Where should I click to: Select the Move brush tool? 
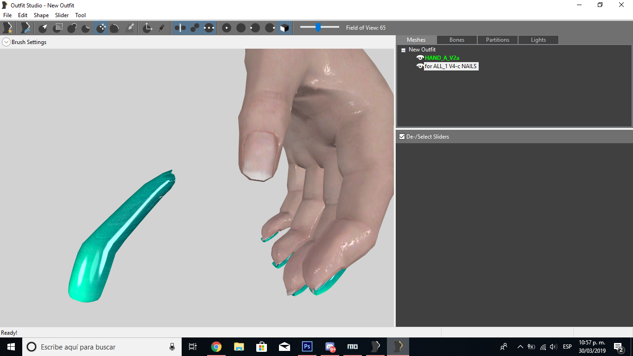pos(101,28)
